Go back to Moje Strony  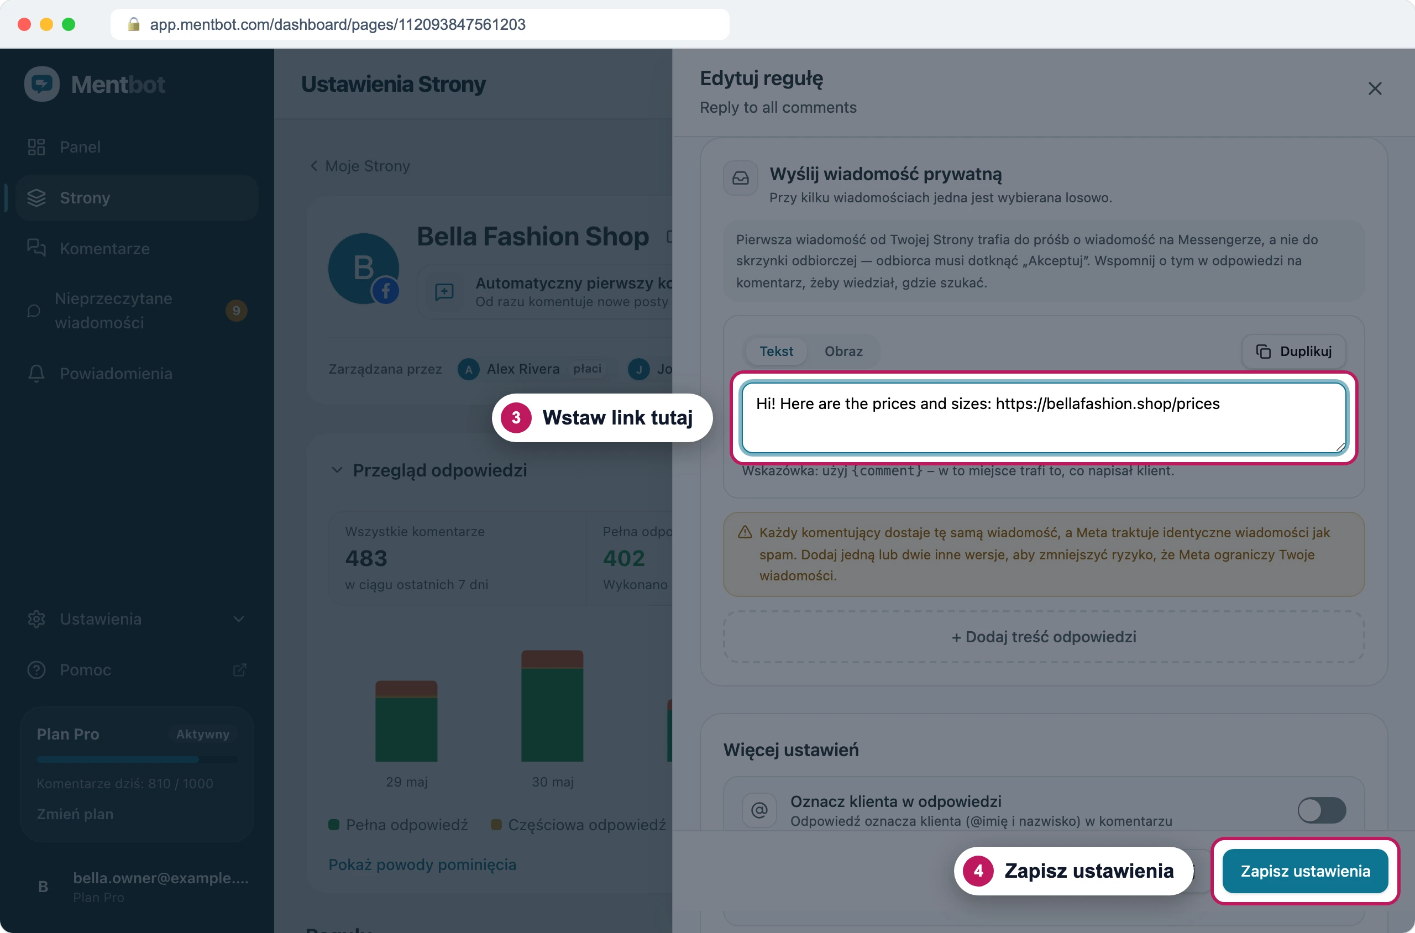pyautogui.click(x=360, y=166)
